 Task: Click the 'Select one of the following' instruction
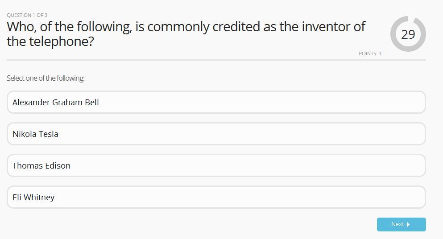click(x=46, y=78)
